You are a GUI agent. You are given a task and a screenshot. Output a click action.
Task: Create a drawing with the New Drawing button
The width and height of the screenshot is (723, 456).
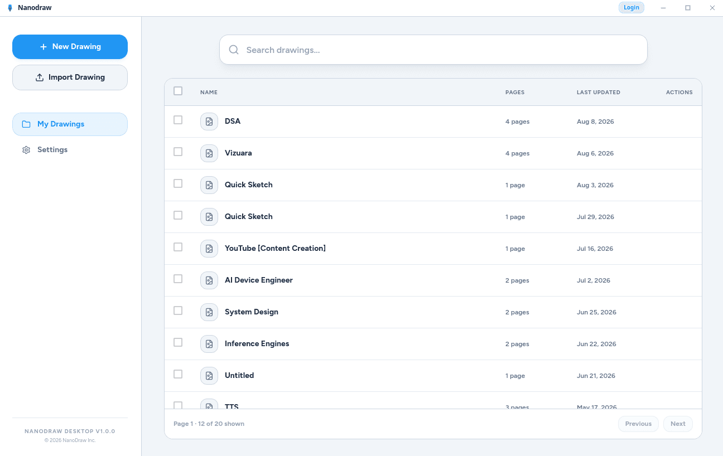(x=70, y=47)
